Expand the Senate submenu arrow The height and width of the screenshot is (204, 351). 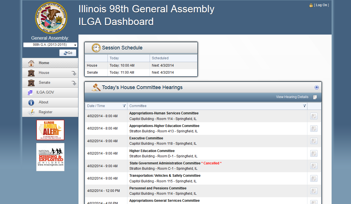click(74, 83)
